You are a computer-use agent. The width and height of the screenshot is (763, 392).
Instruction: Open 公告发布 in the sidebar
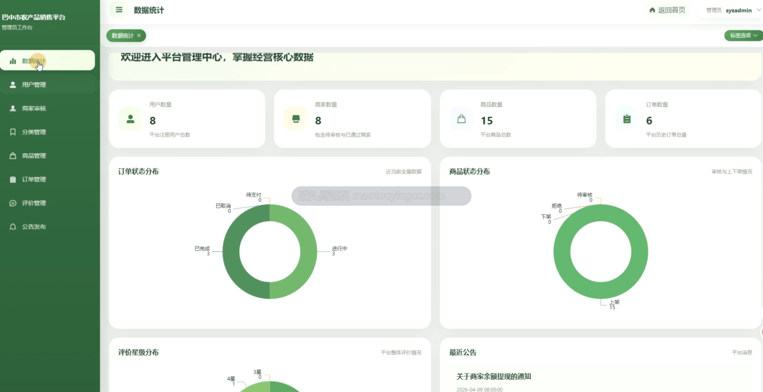[48, 227]
